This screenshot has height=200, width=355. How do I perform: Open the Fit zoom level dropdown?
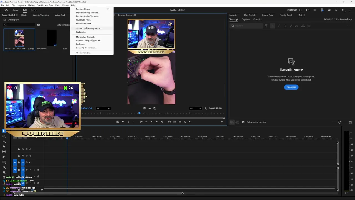click(x=103, y=108)
